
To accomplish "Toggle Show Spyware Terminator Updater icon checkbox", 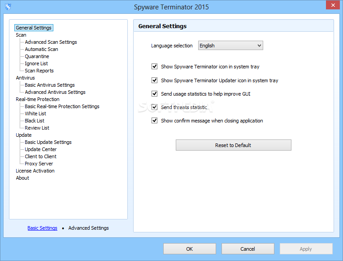I will click(x=154, y=80).
